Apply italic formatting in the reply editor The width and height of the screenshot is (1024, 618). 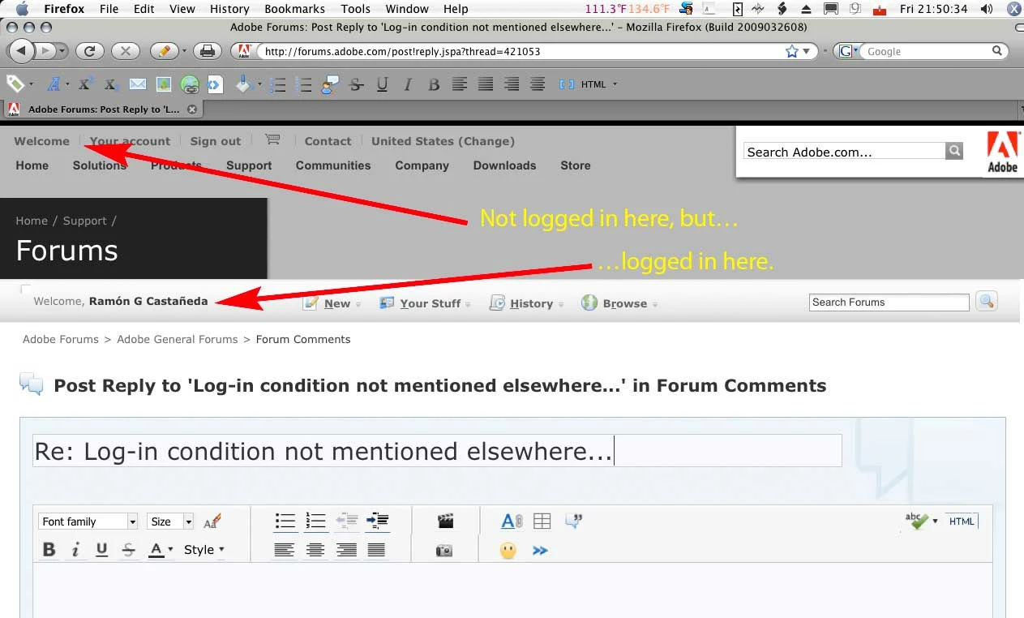[75, 550]
